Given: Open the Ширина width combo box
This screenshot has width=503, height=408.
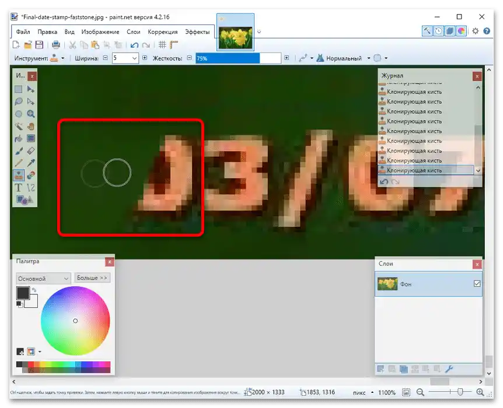Looking at the screenshot, I should click(x=125, y=58).
